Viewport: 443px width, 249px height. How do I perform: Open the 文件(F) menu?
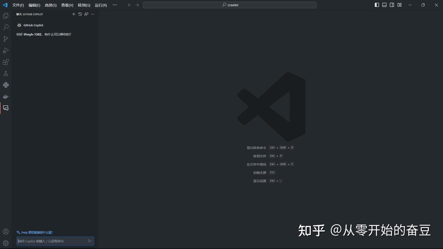click(x=18, y=5)
